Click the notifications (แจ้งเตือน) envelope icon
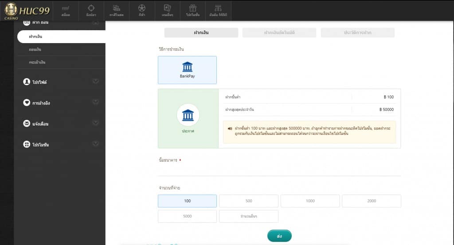Screen dimensions: 454x245 [27, 123]
